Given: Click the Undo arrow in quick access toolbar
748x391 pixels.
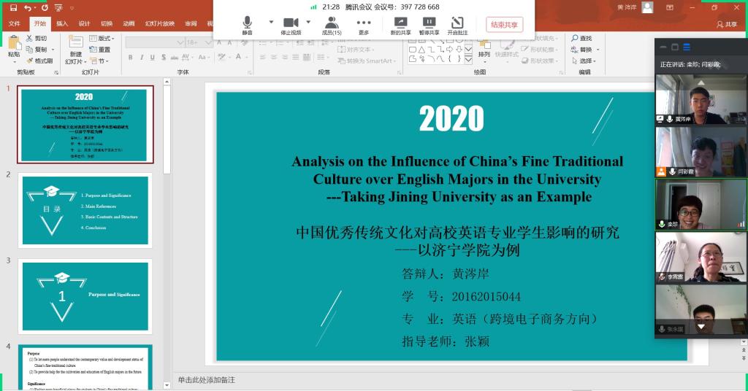Looking at the screenshot, I should [28, 7].
